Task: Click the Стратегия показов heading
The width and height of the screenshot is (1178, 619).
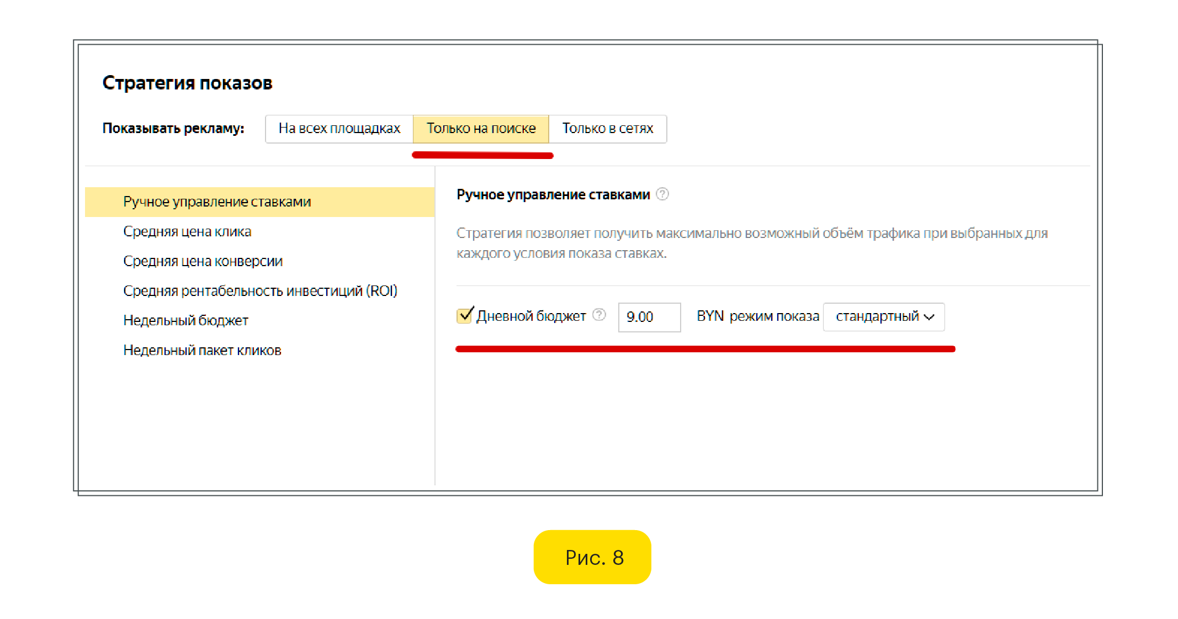Action: [187, 83]
